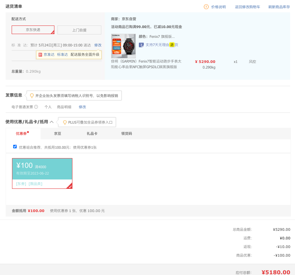Click the 商品明细 invoice content text
This screenshot has width=295, height=275.
(x=64, y=107)
